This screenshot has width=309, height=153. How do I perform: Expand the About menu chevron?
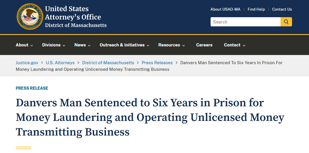32,45
